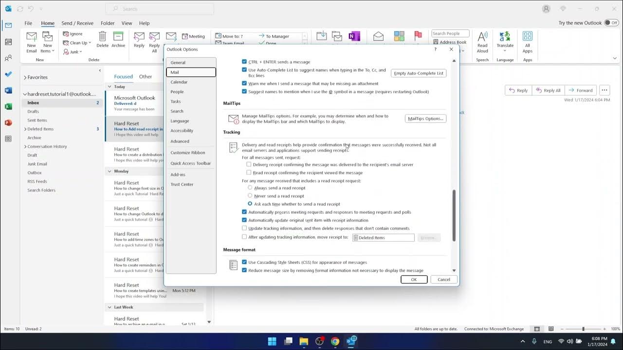
Task: Select Ask each time radio option
Action: click(x=250, y=204)
